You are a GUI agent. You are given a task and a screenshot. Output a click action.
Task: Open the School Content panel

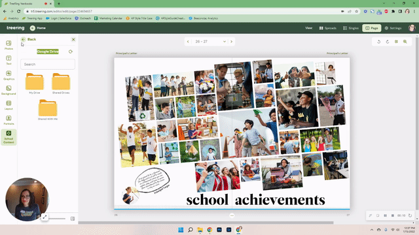[9, 137]
